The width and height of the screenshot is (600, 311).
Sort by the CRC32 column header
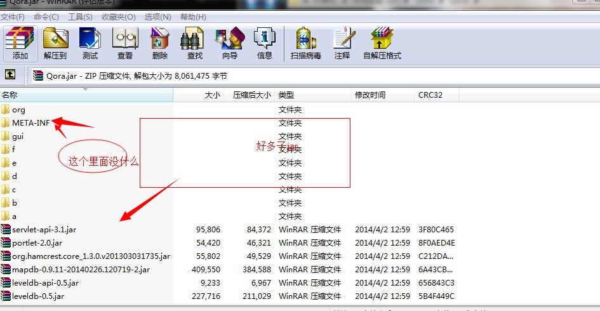pos(437,95)
